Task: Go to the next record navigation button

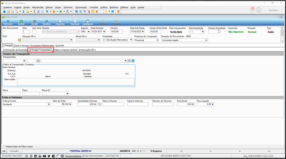Action: click(240, 151)
